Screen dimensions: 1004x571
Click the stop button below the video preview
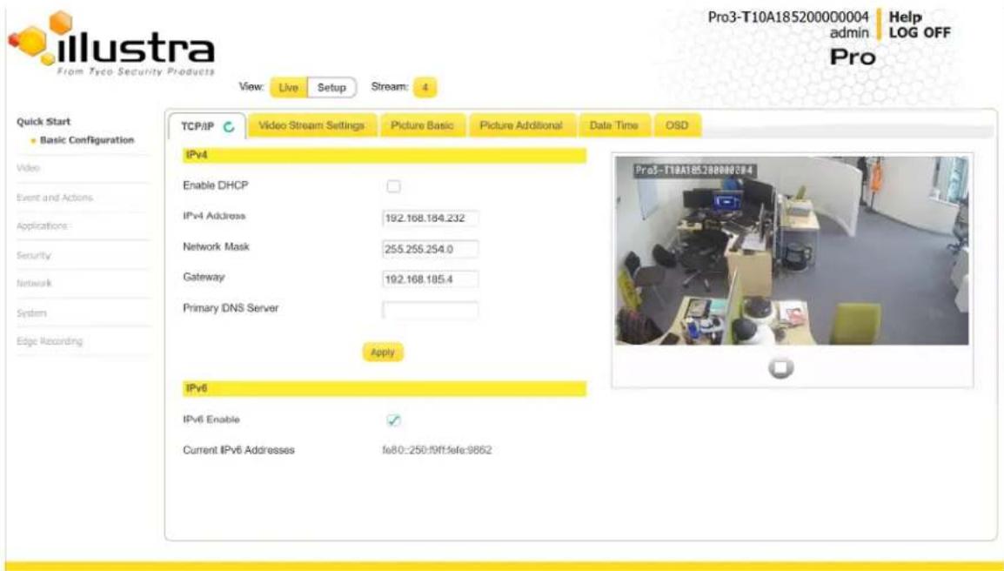coord(780,367)
